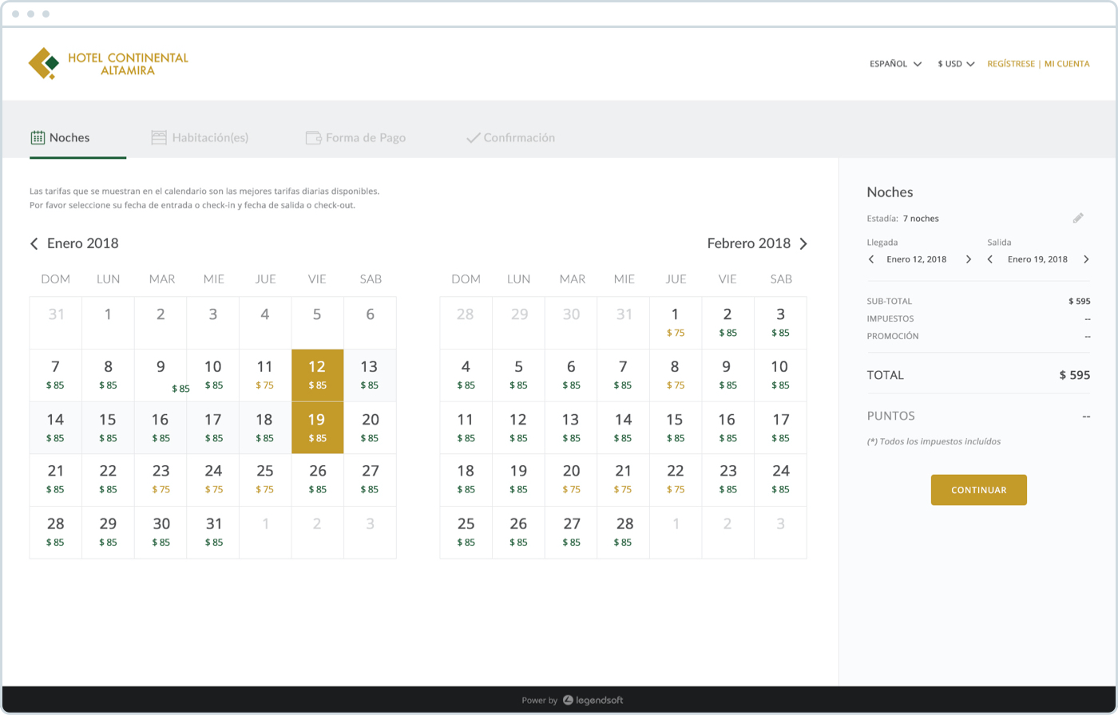Open the $ USD currency dropdown
The width and height of the screenshot is (1118, 715).
(x=956, y=64)
